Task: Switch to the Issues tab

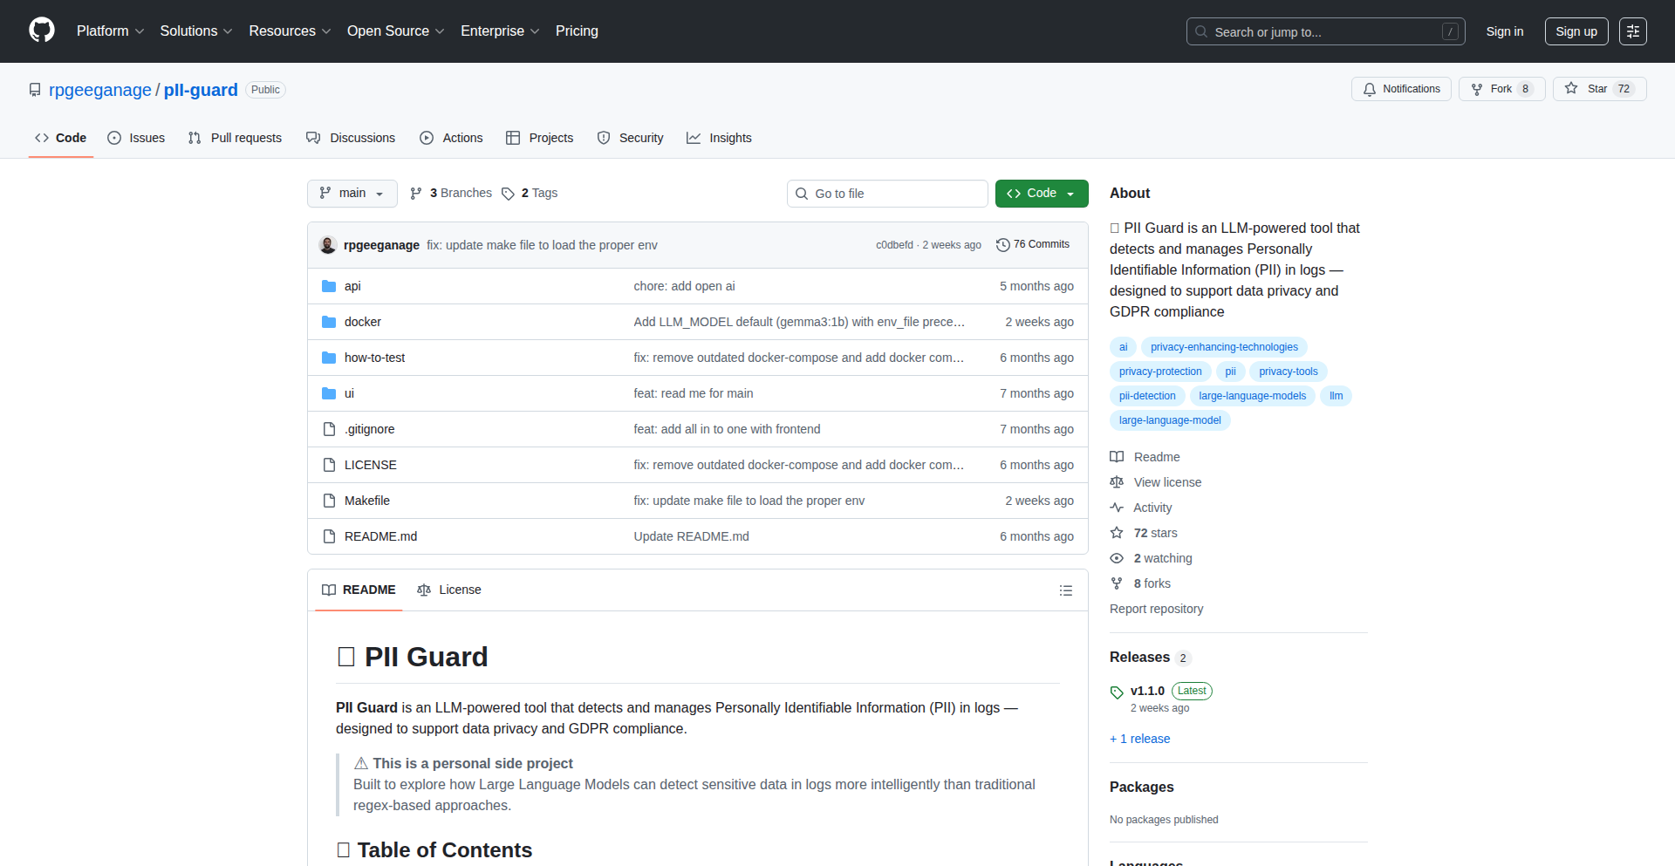Action: click(x=136, y=138)
